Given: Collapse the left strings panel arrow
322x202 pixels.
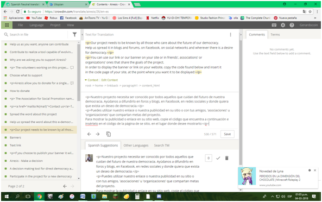Looking at the screenshot, I should tap(83, 35).
